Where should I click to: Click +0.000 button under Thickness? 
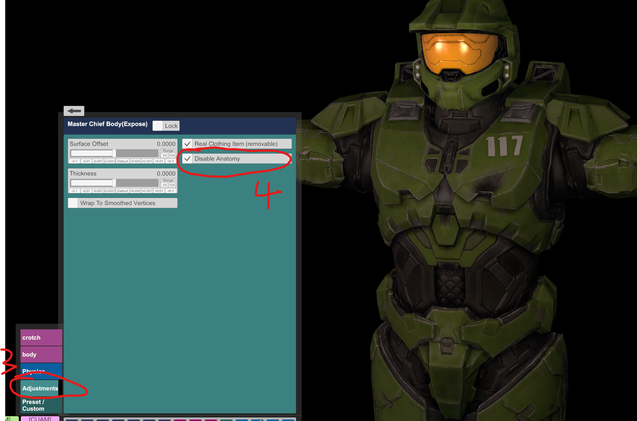pos(135,191)
